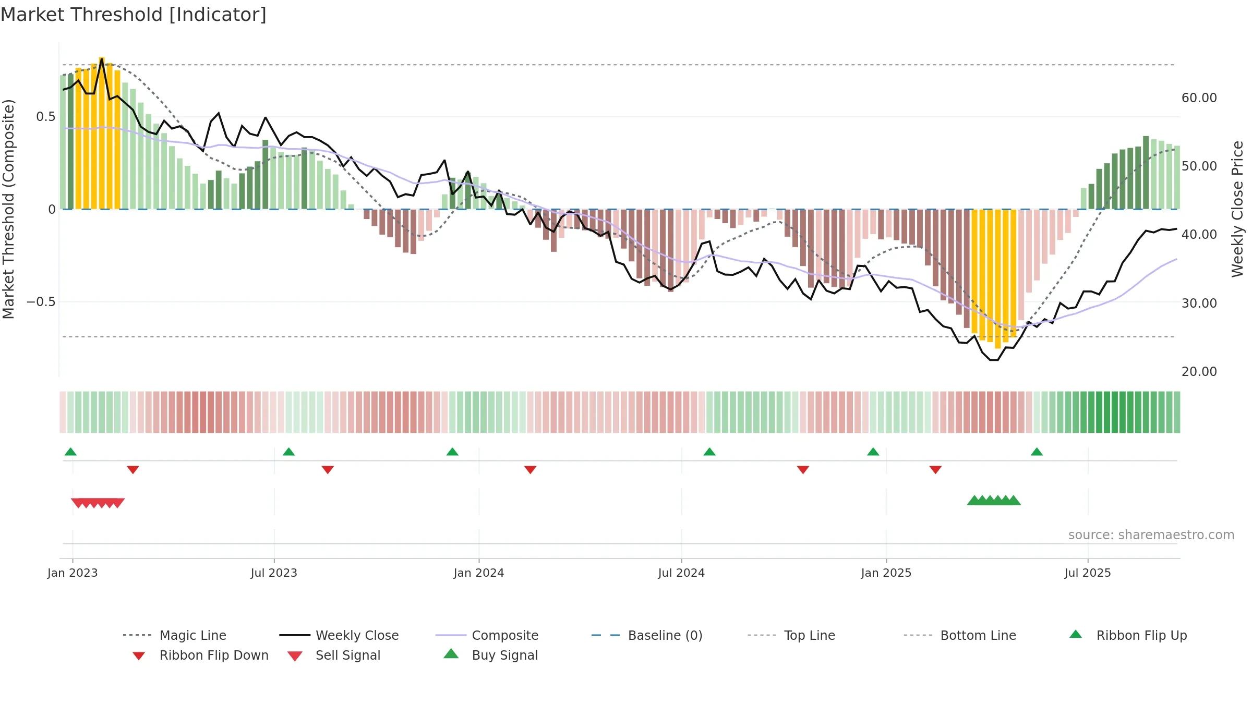This screenshot has height=704, width=1252.
Task: Click the green Buy Signal legend triangle icon
Action: 451,654
